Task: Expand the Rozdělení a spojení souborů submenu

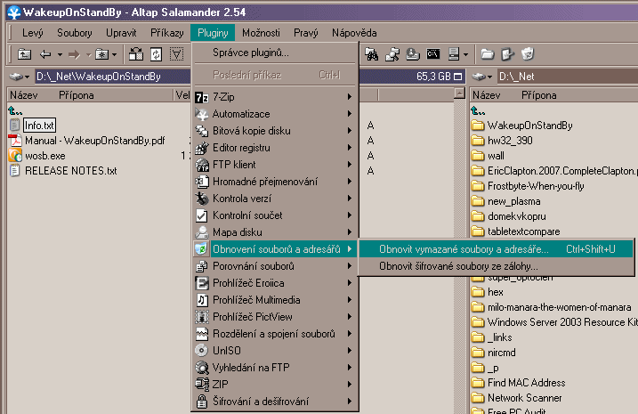Action: coord(350,334)
